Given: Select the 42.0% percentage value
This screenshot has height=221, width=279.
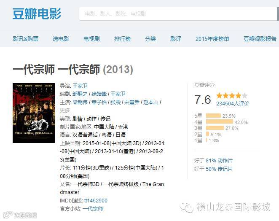Looking at the screenshot, I should click(241, 122).
